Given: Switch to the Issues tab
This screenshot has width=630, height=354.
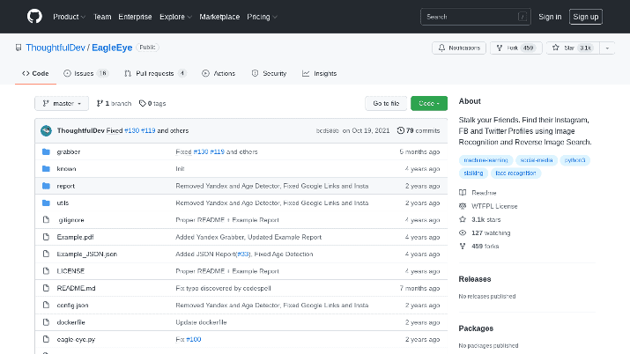Looking at the screenshot, I should click(x=85, y=73).
